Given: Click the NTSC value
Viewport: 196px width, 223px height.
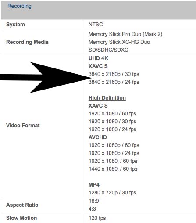Looking at the screenshot, I should pyautogui.click(x=96, y=25).
